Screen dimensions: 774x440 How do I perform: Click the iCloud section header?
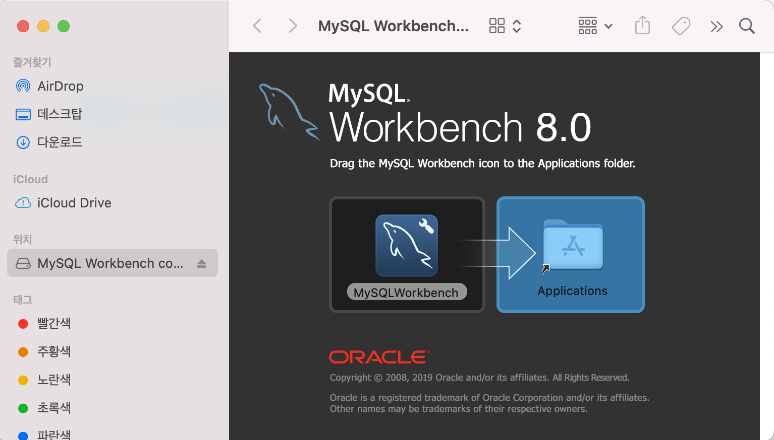click(x=30, y=179)
